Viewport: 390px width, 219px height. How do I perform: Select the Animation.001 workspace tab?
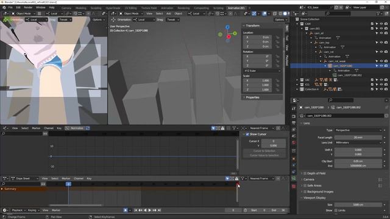click(x=236, y=8)
